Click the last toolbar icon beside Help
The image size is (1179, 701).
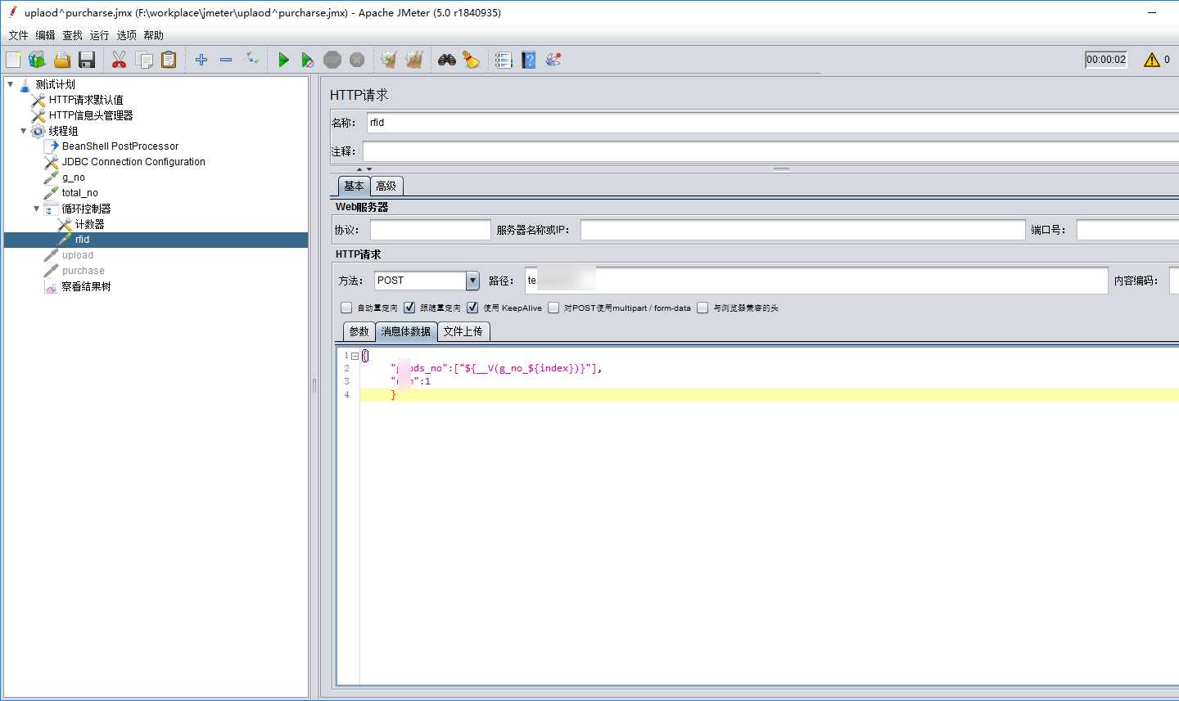tap(553, 60)
